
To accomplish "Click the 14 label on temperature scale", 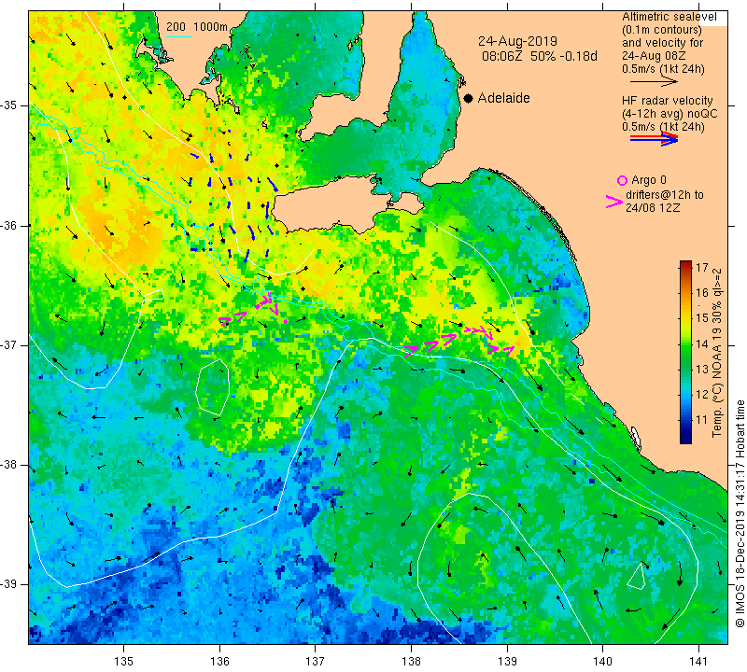I will [x=702, y=343].
